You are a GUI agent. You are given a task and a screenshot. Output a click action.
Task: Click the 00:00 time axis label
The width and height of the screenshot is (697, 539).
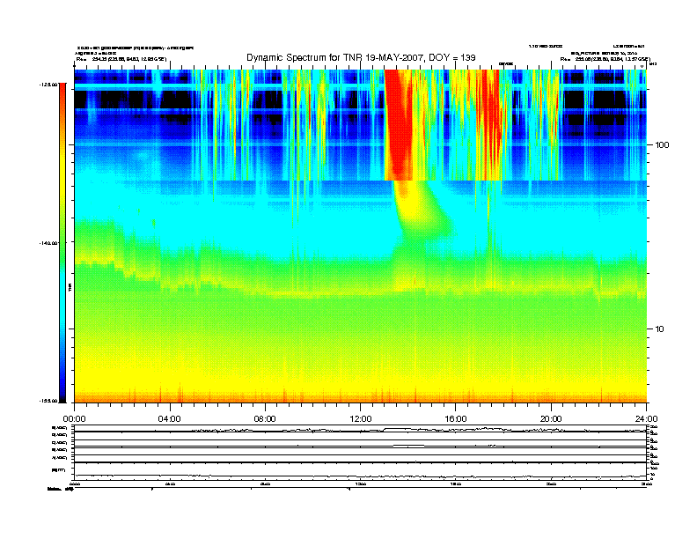point(74,419)
